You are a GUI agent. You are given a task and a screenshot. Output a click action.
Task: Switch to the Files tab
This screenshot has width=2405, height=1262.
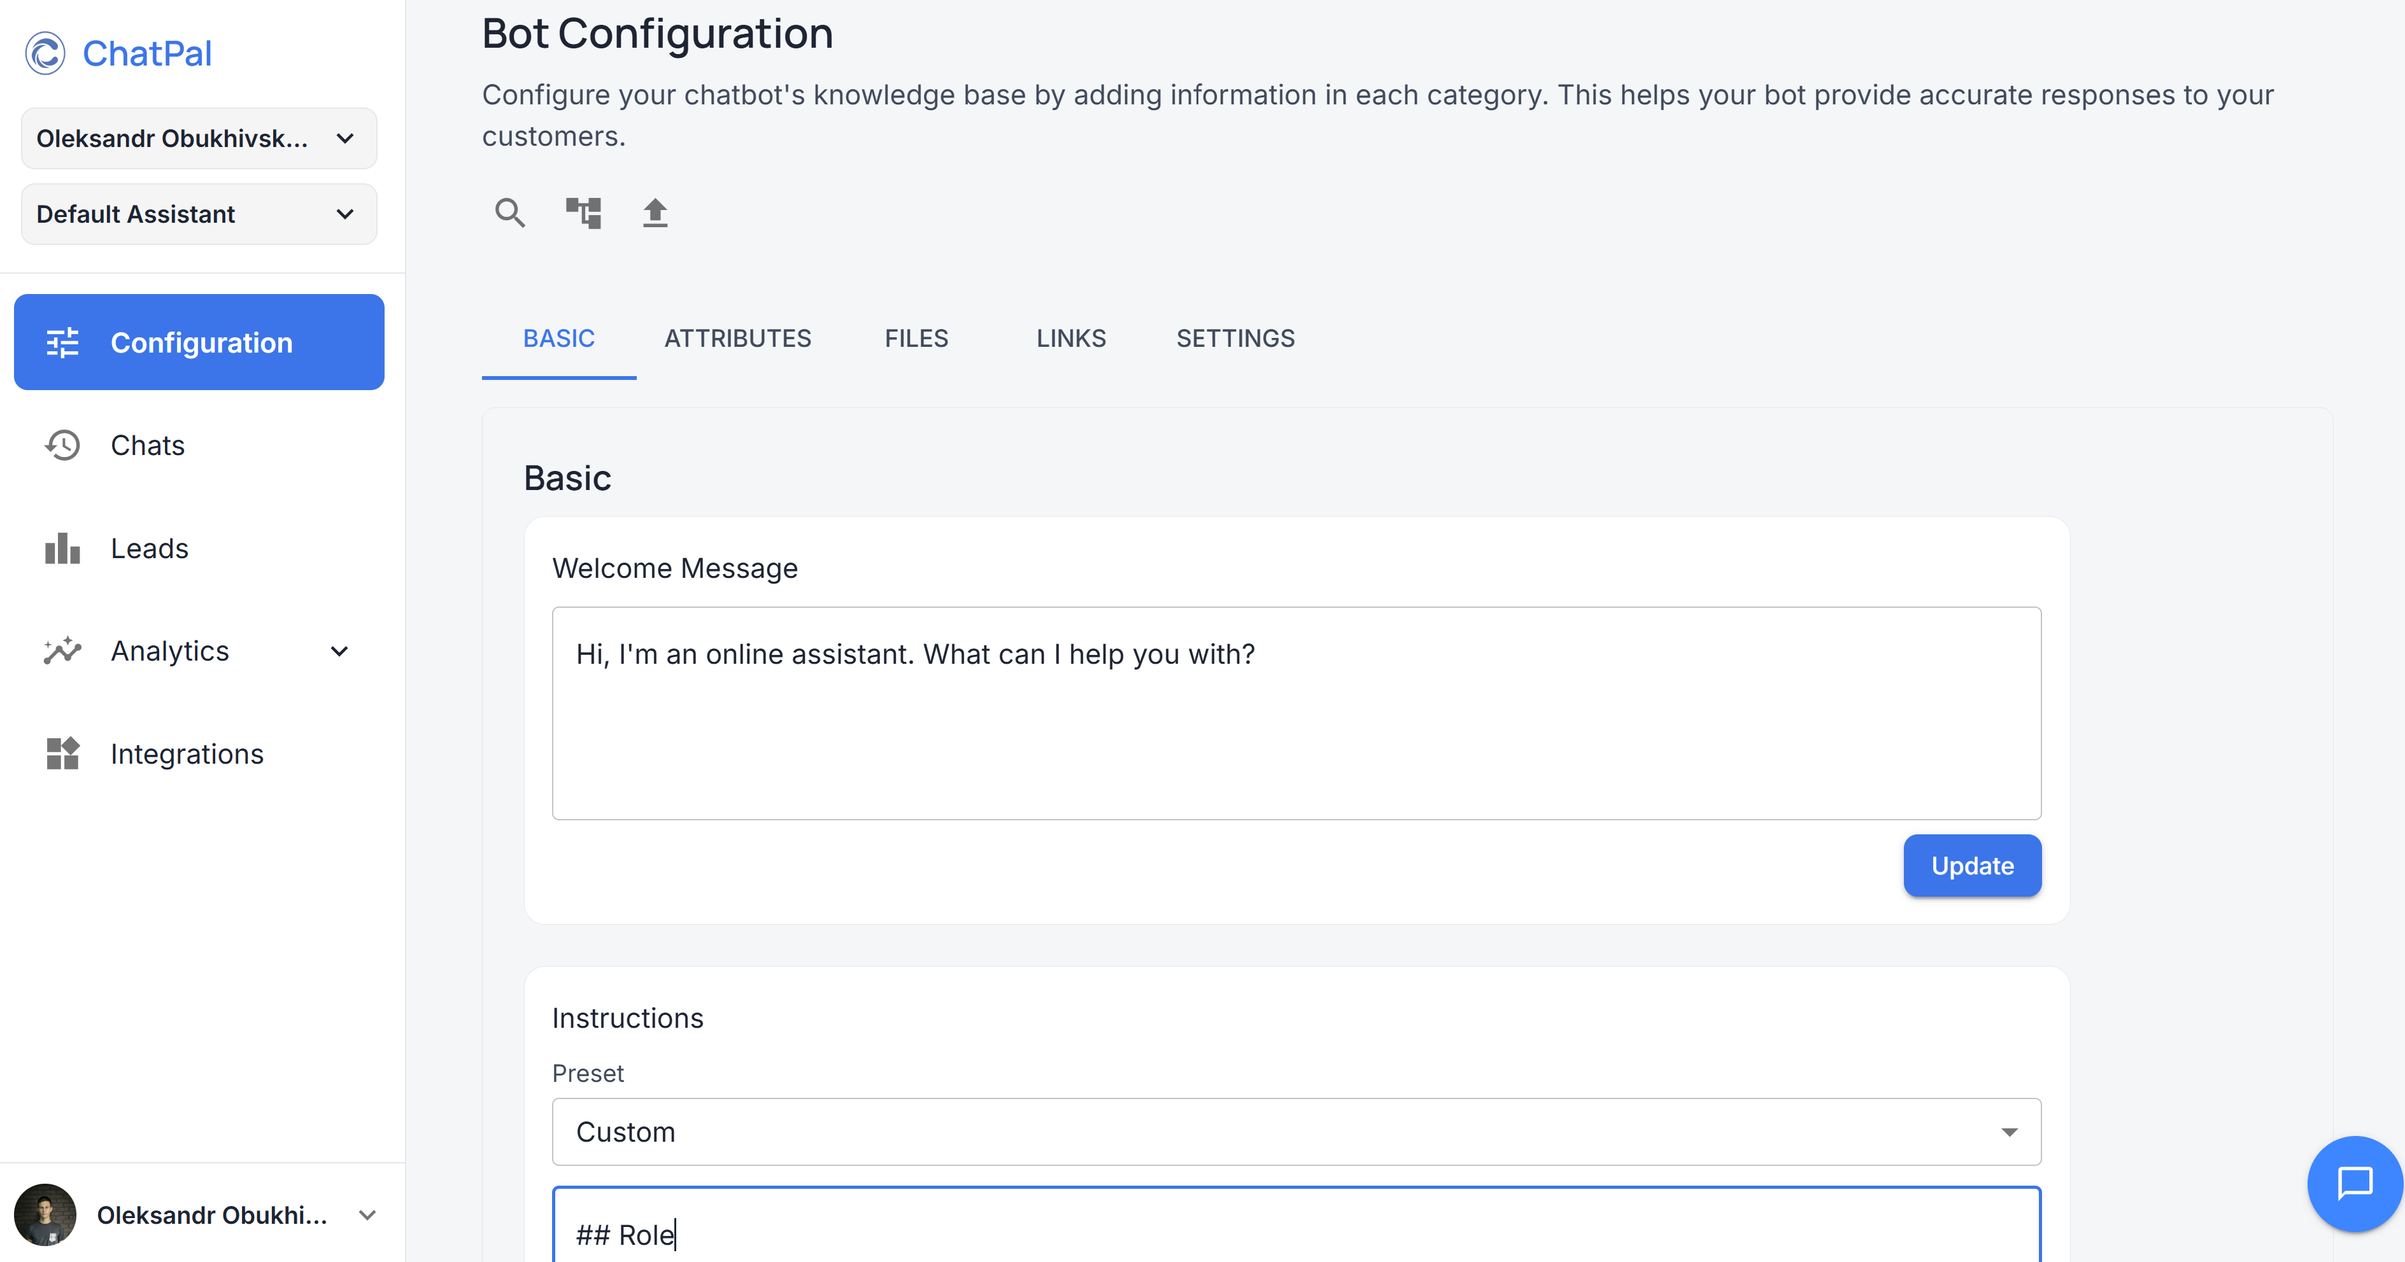(916, 338)
